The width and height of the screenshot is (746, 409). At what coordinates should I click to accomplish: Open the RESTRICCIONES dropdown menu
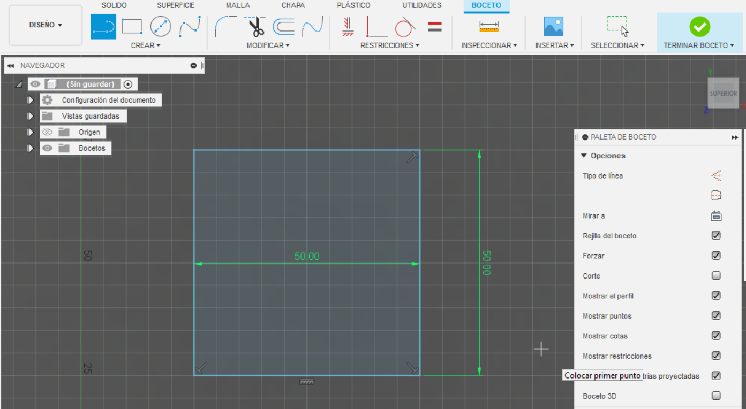[390, 45]
